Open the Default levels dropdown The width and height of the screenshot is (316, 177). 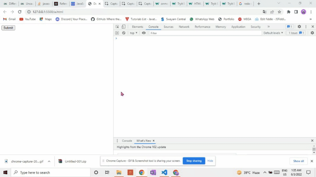(273, 33)
